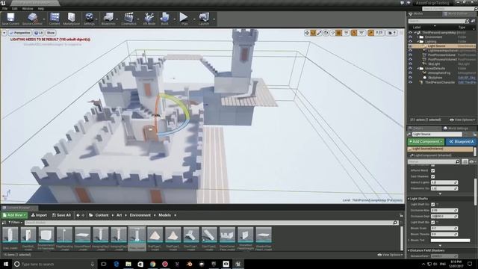This screenshot has width=478, height=269.
Task: Click the Save All button
Action: [61, 215]
